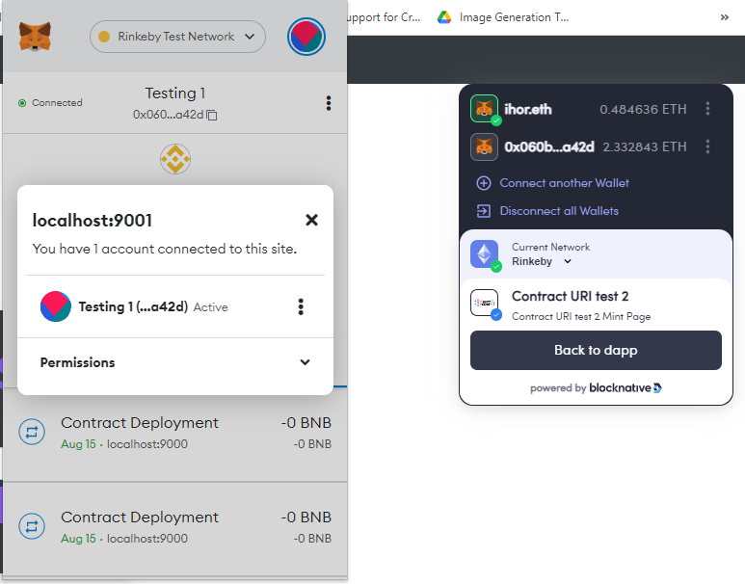Click the MetaMask fox logo

click(35, 37)
